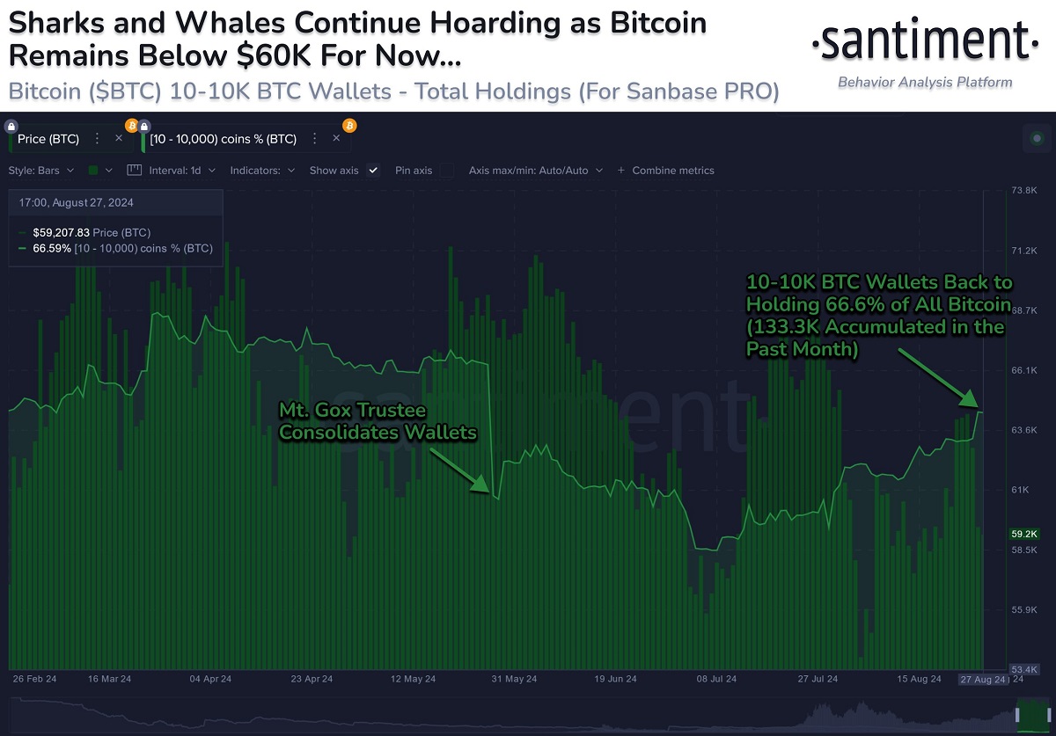The image size is (1056, 736).
Task: Enable the Pin axis checkbox
Action: pyautogui.click(x=447, y=170)
